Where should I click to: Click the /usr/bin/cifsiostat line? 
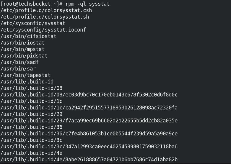click(x=28, y=36)
